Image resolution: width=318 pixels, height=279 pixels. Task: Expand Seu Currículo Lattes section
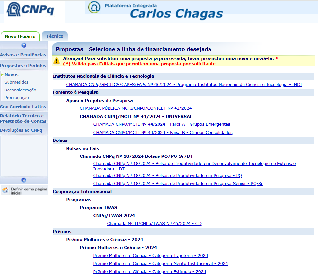click(x=23, y=107)
